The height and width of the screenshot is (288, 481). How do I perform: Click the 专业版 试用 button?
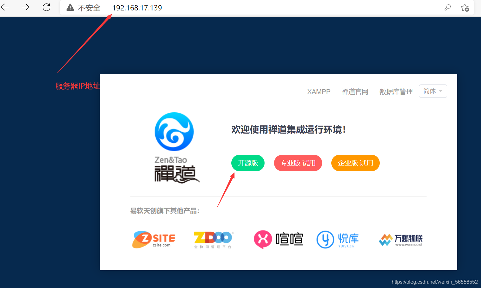[298, 163]
